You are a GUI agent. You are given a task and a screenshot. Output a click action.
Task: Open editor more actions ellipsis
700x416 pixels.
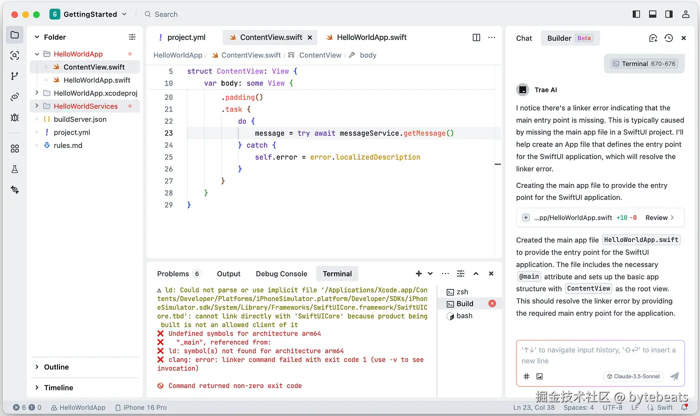[x=491, y=37]
